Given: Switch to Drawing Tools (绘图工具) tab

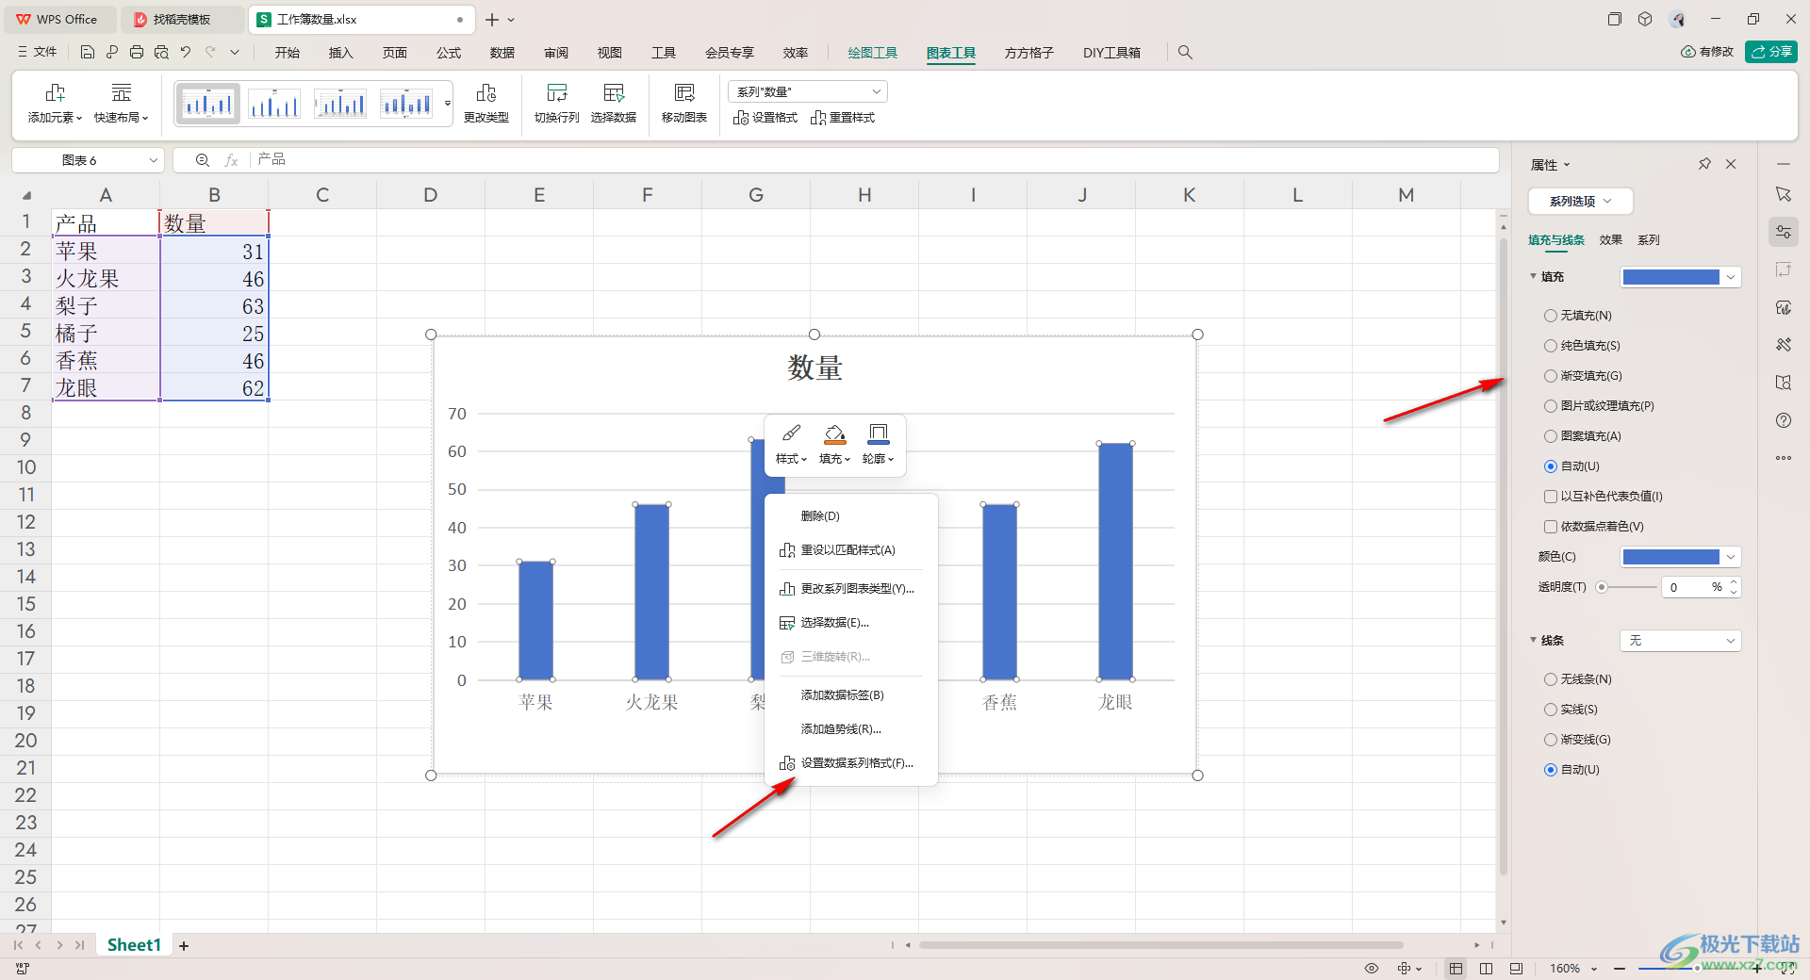Looking at the screenshot, I should (x=873, y=53).
